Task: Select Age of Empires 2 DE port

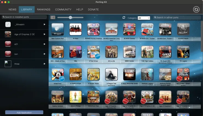Action: [24, 34]
